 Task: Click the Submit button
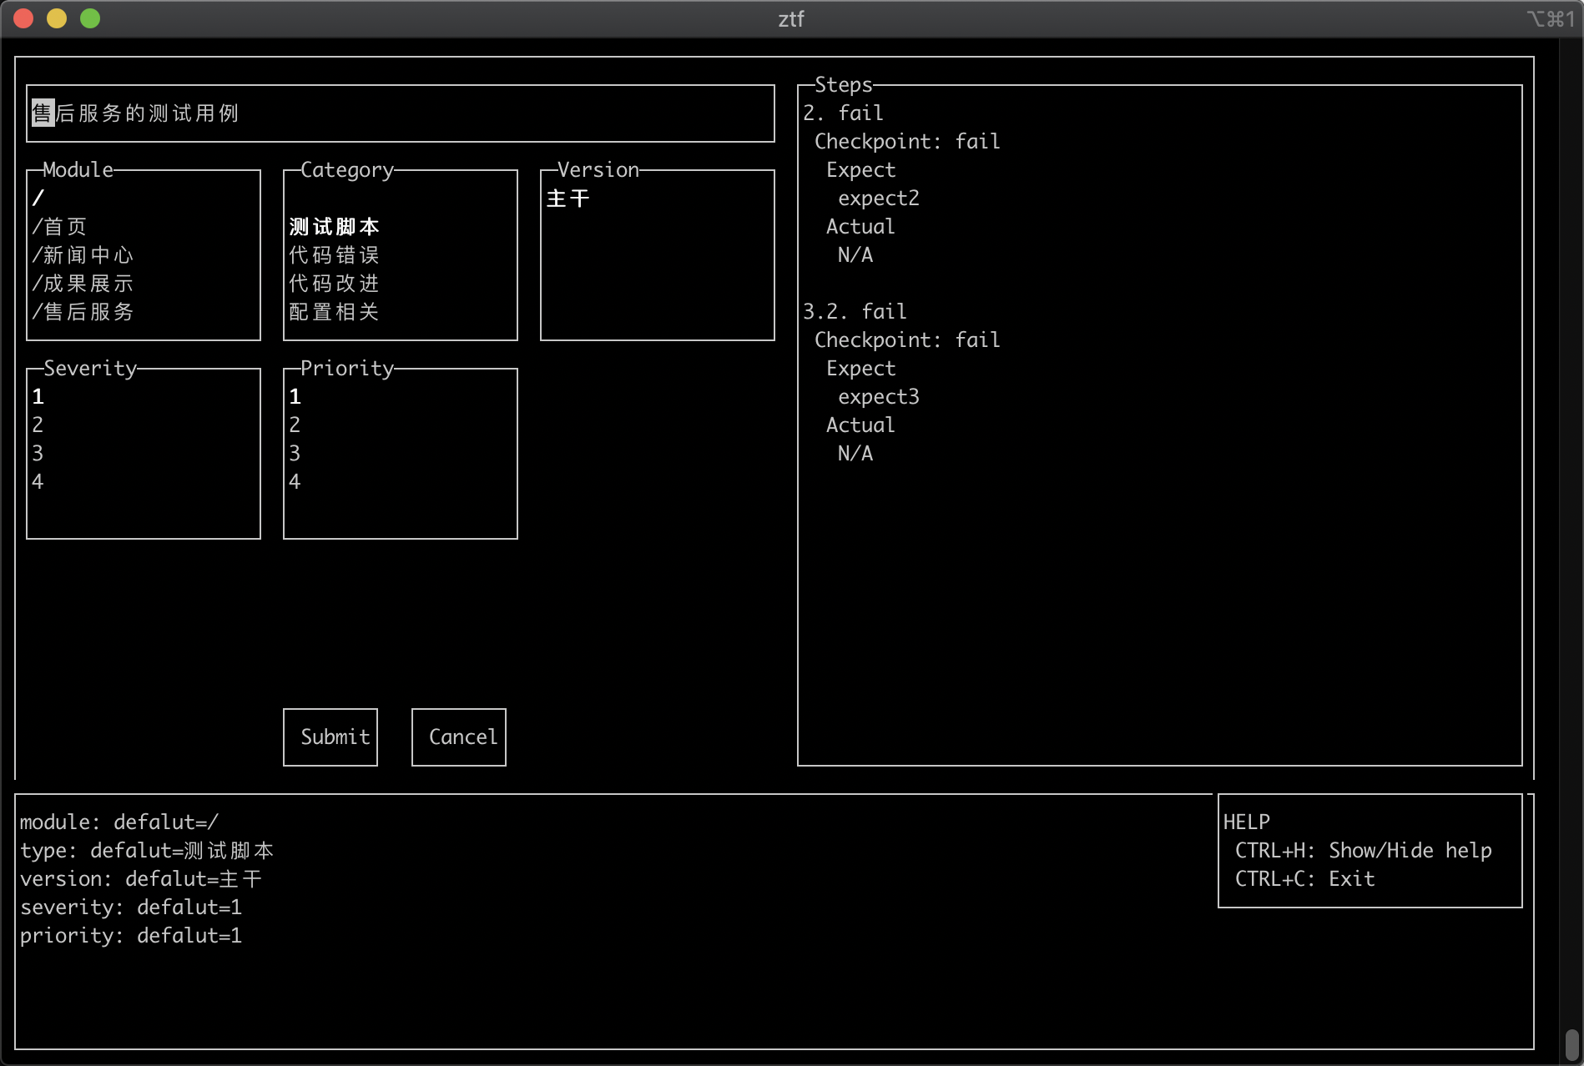[330, 737]
